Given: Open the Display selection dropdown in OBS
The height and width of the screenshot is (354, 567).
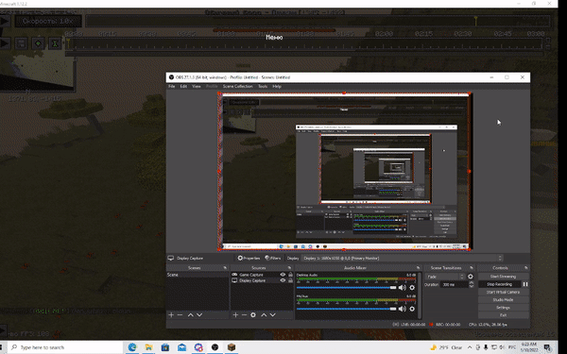Looking at the screenshot, I should coord(403,259).
